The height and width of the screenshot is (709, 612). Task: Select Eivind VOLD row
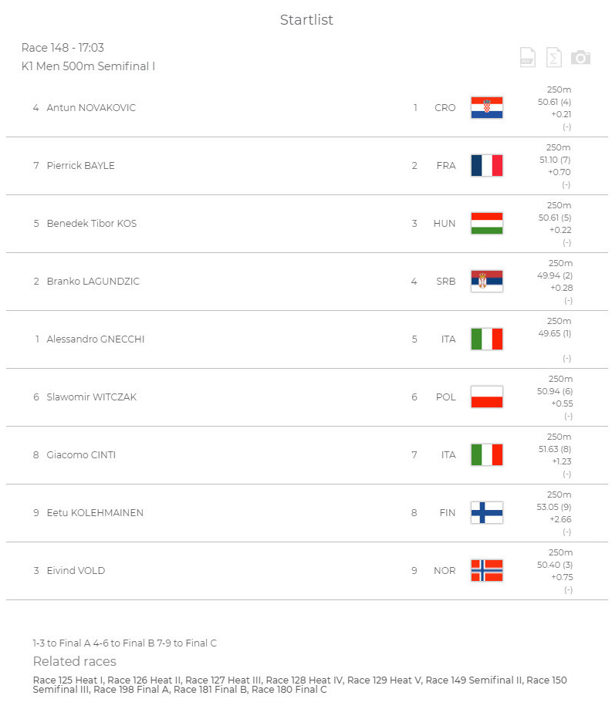tap(307, 571)
